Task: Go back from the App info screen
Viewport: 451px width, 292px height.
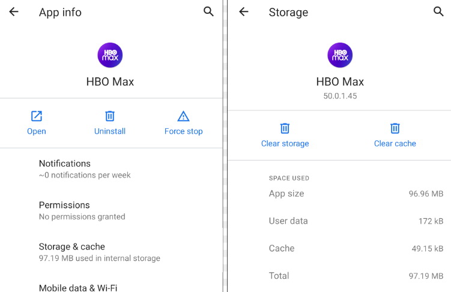Action: coord(14,12)
